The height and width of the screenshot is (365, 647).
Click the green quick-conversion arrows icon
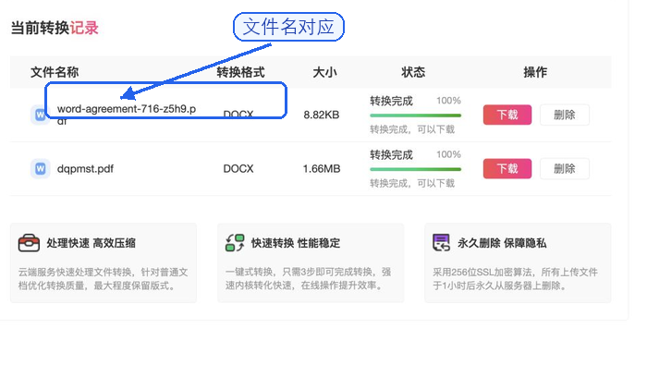tap(235, 242)
